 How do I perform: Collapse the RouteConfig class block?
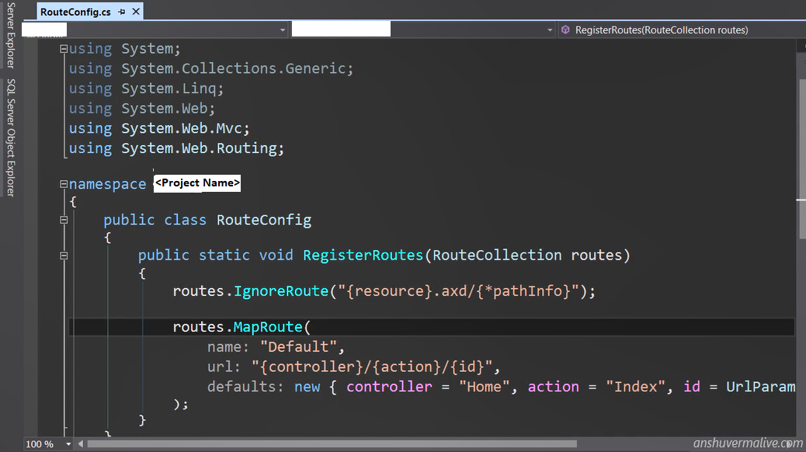coord(64,220)
